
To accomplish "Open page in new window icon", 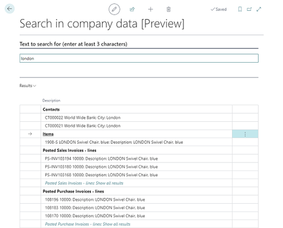I will (249, 9).
